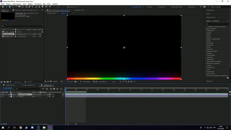231x130 pixels.
Task: Open the Слой menu
Action: pyautogui.click(x=24, y=4)
